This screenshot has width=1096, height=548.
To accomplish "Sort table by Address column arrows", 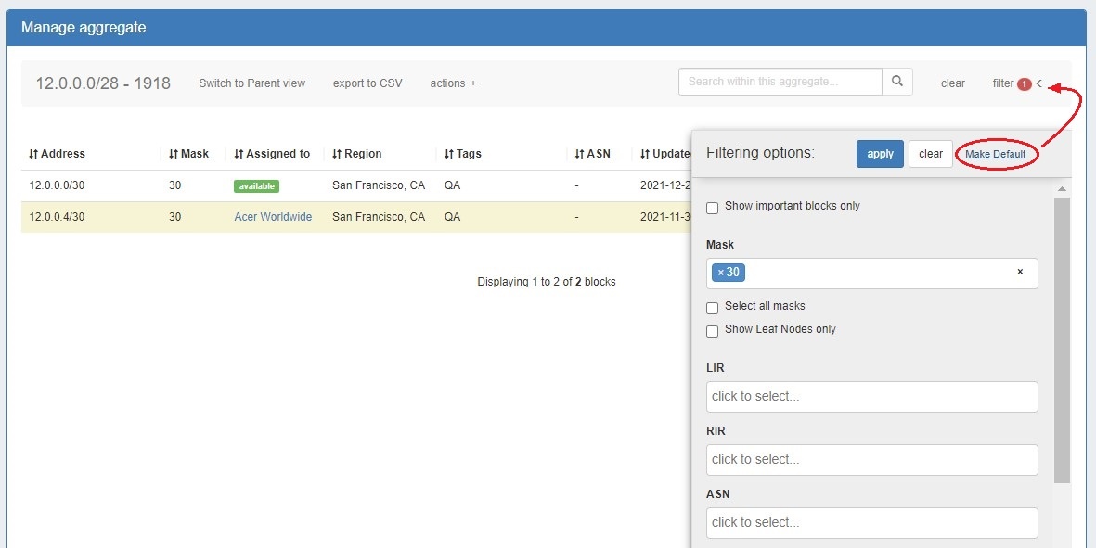I will click(33, 154).
